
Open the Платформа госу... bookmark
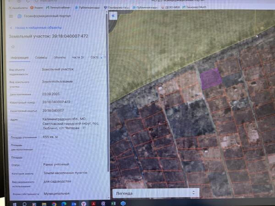(x=116, y=7)
